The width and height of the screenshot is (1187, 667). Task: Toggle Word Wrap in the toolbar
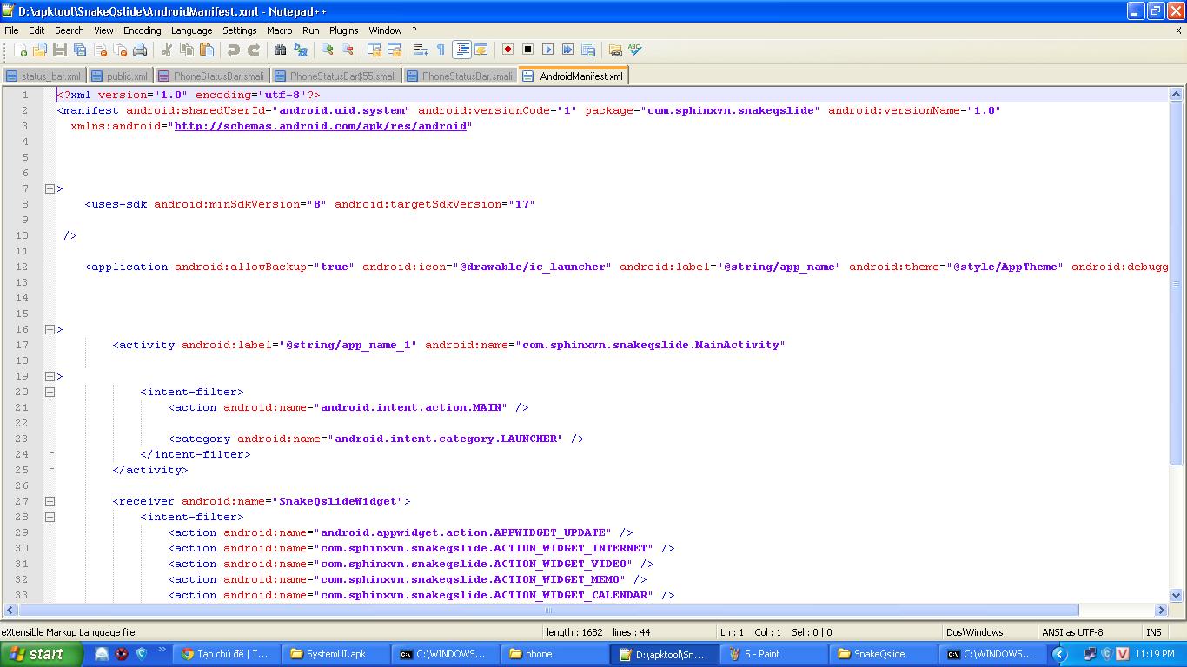tap(421, 50)
